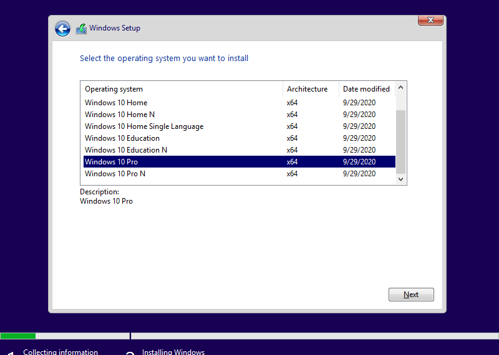
Task: Click the Operating system column header
Action: point(182,89)
